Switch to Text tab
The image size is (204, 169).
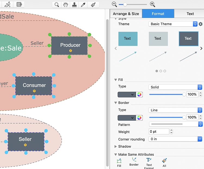[190, 14]
